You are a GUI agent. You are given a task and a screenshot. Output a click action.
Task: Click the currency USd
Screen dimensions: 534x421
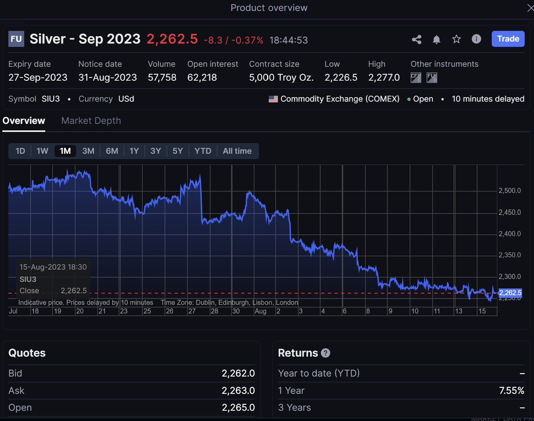click(x=126, y=99)
